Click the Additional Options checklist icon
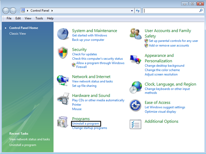206x154 pixels. pos(136,124)
